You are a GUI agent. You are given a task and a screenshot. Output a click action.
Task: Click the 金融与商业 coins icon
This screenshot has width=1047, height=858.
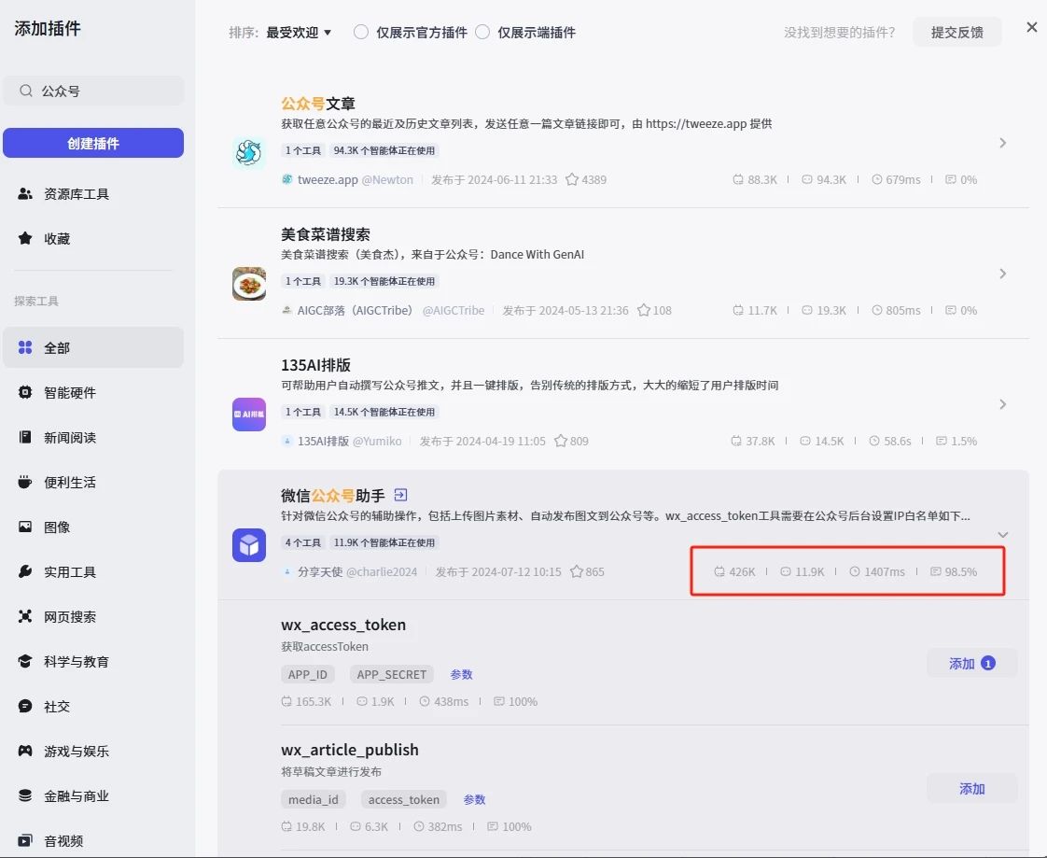[x=25, y=795]
